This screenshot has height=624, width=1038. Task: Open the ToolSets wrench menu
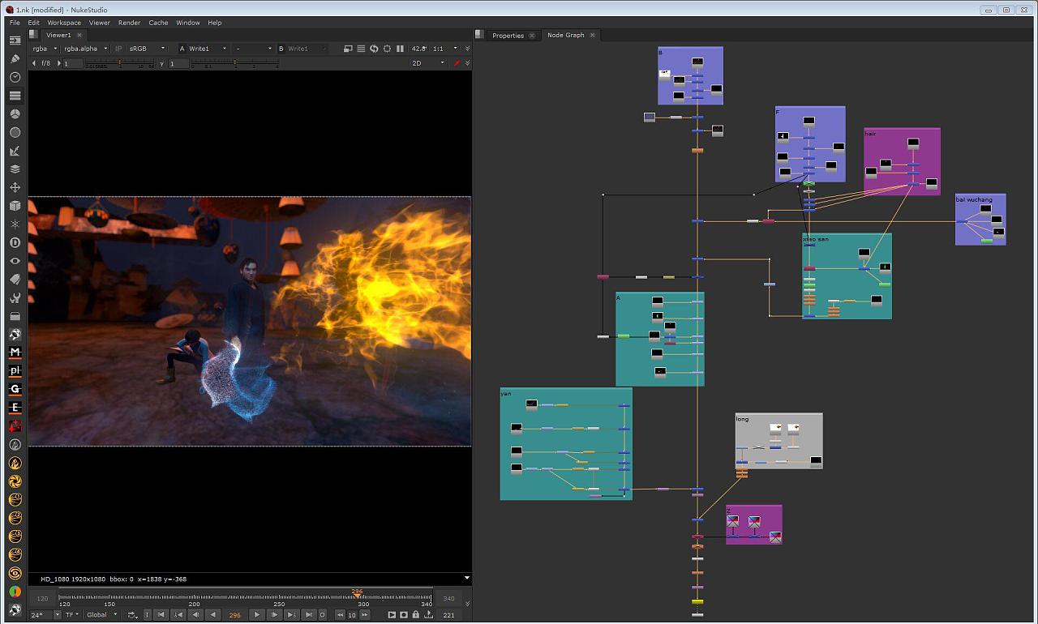point(15,297)
